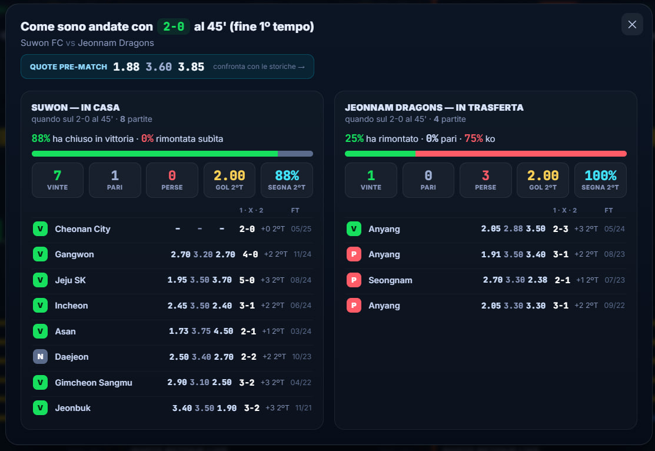
Task: Select the Gangwon opponent name
Action: [x=74, y=254]
